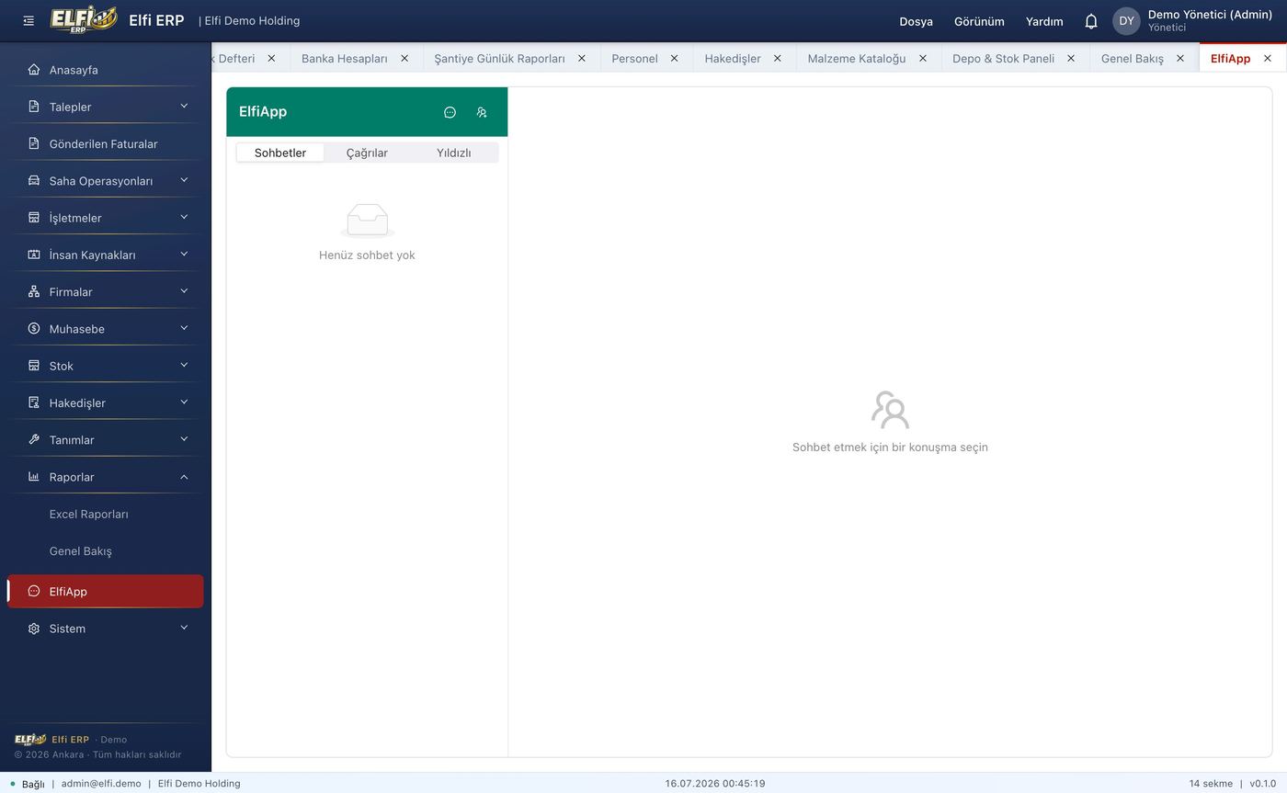Screen dimensions: 1287x793
Task: Click the date and time in status bar
Action: click(x=715, y=784)
